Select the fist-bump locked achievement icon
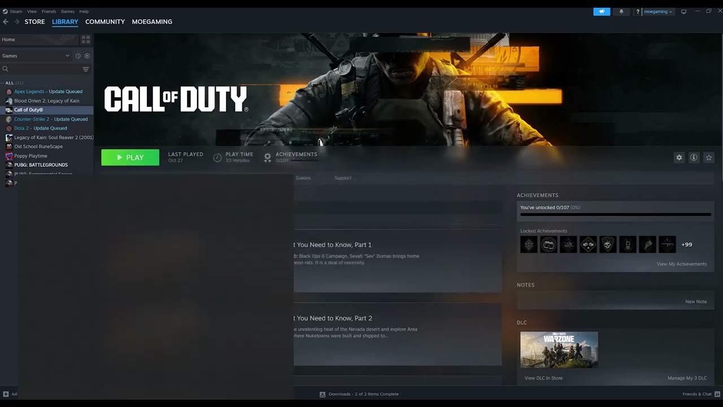The image size is (723, 407). (x=588, y=244)
